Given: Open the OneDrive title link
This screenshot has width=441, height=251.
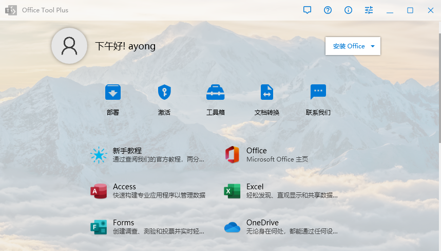Looking at the screenshot, I should click(x=262, y=223).
